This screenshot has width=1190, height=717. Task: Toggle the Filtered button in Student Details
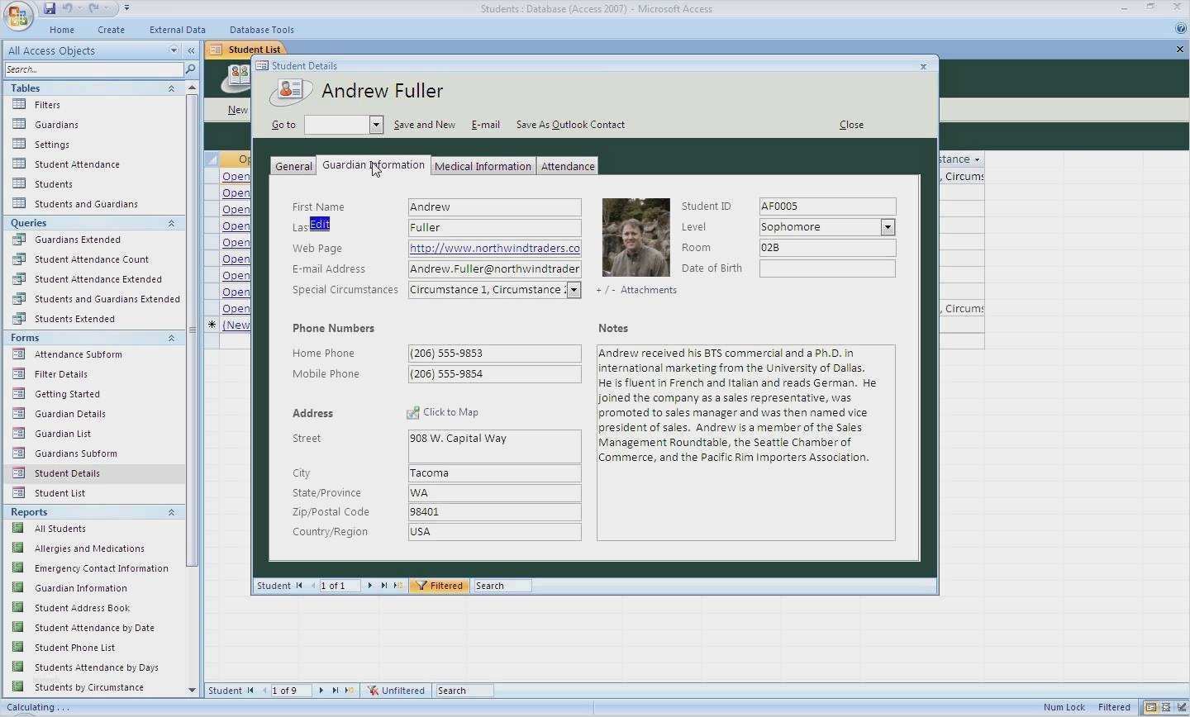(440, 586)
